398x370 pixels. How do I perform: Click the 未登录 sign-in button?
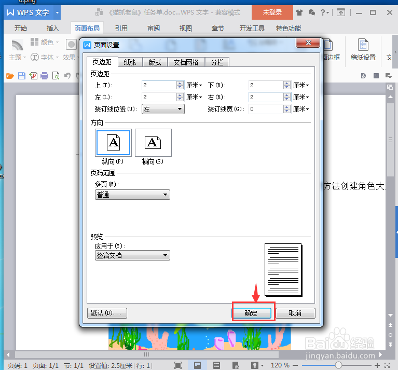point(272,12)
